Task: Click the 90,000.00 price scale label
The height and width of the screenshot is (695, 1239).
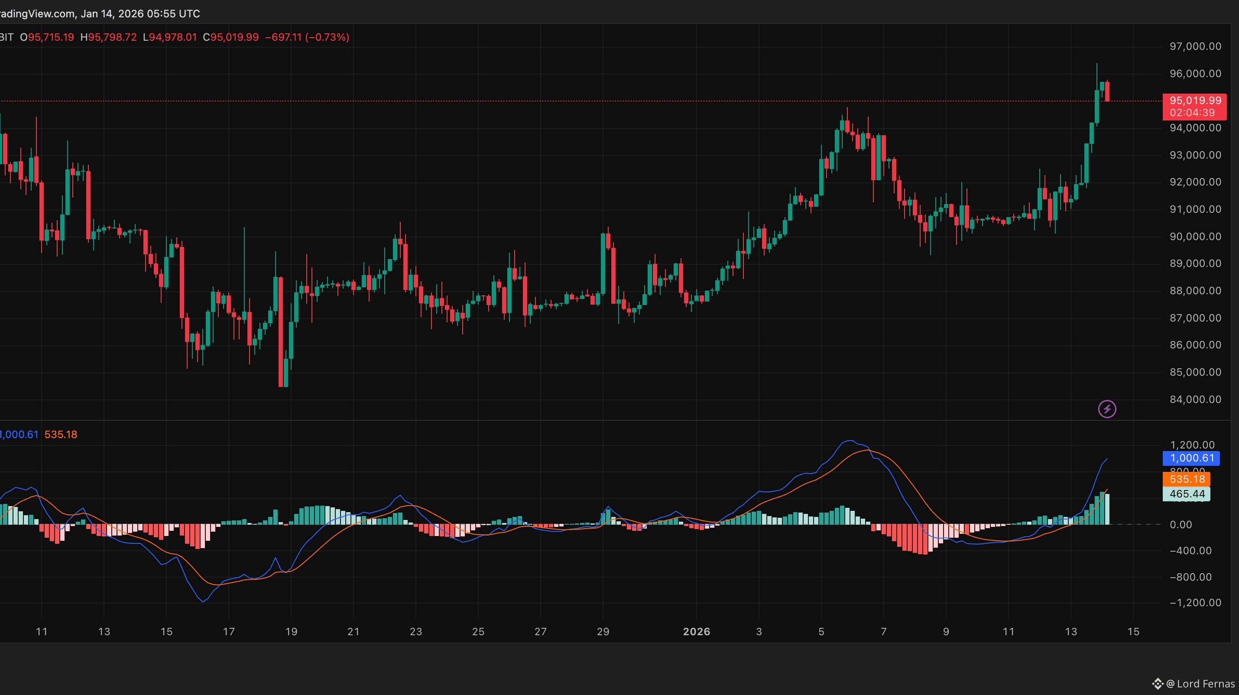Action: tap(1195, 237)
